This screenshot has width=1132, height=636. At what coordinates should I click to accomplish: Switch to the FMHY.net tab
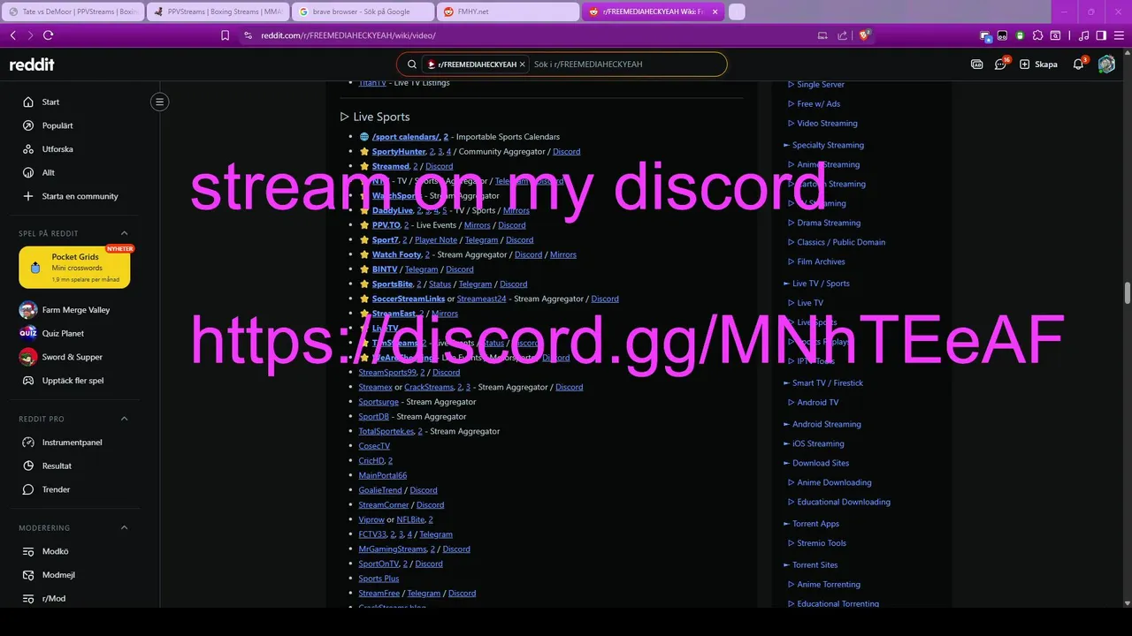coord(509,11)
